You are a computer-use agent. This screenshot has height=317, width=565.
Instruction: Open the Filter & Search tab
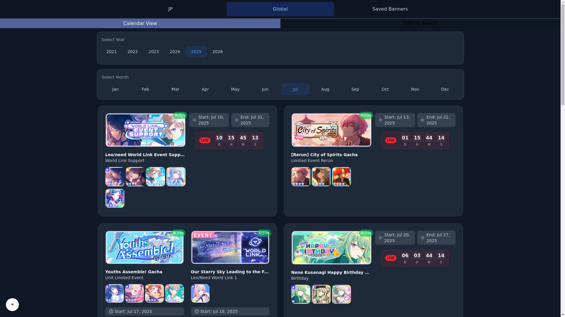(420, 23)
